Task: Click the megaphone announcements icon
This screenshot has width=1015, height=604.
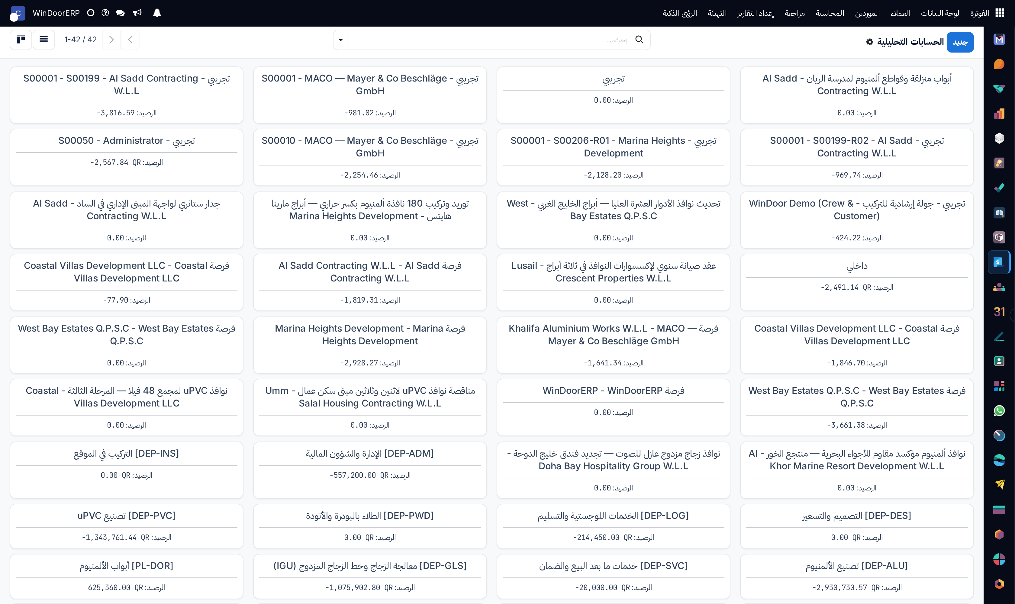Action: 138,13
